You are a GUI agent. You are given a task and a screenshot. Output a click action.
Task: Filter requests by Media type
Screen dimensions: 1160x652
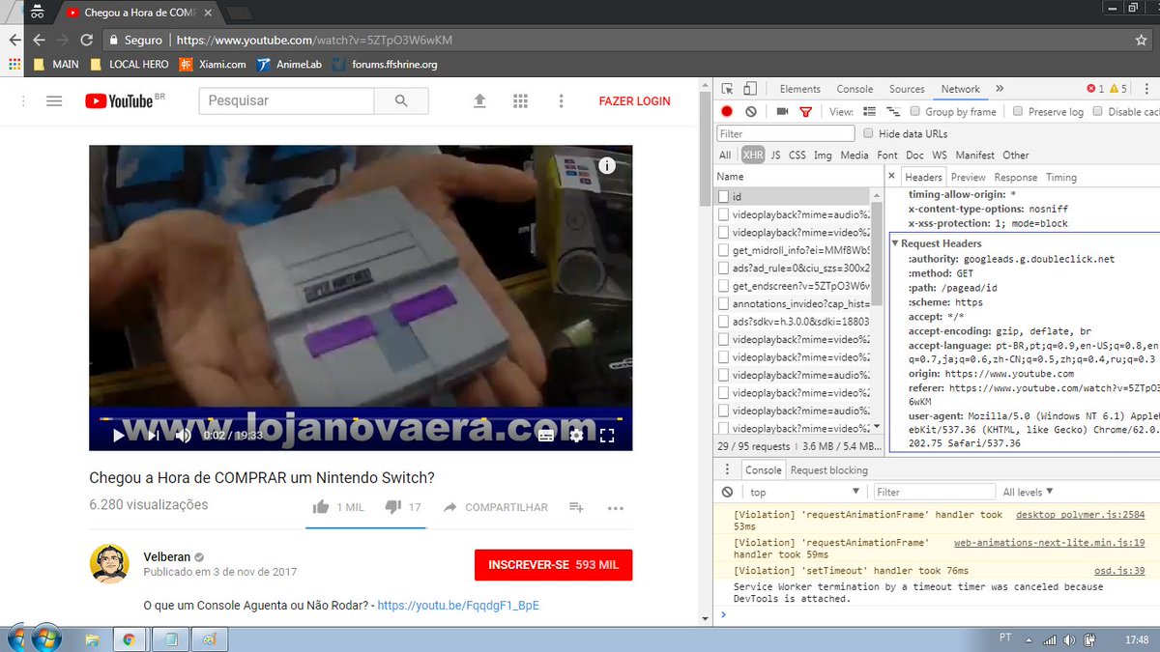[x=854, y=155]
